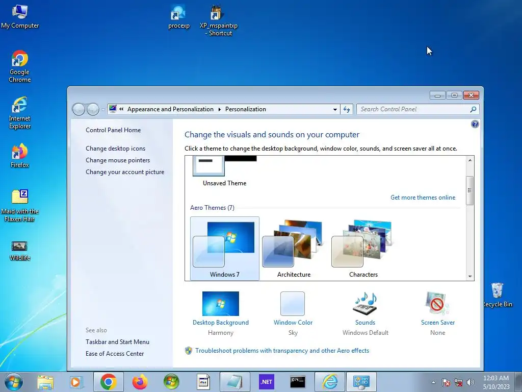Select the Characters theme
This screenshot has width=522, height=392.
coord(363,249)
